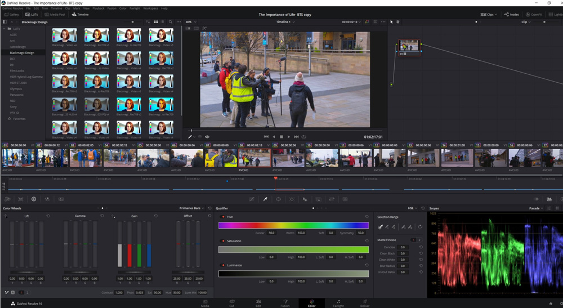
Task: Switch LUT browser to list view
Action: click(163, 22)
